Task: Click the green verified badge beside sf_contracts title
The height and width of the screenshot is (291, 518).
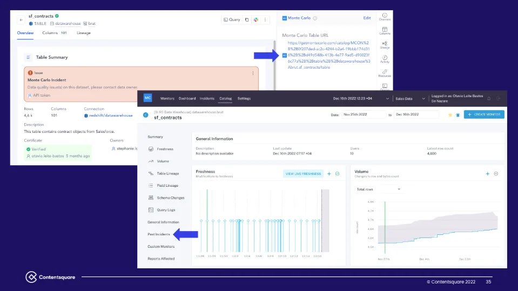Action: pos(57,16)
